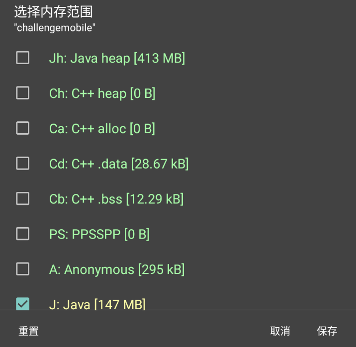The width and height of the screenshot is (356, 347).
Task: Check the Jh: Java heap checkbox
Action: point(23,58)
